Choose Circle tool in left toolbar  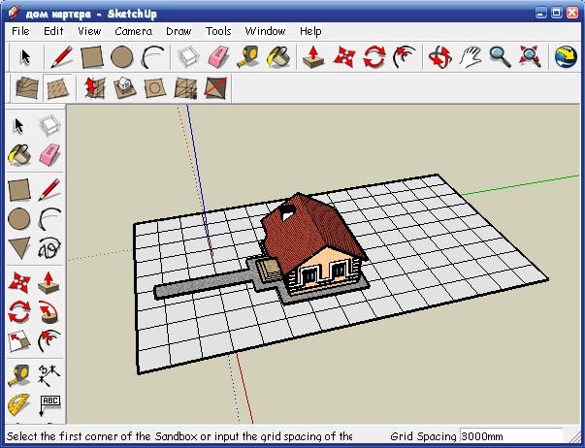19,218
